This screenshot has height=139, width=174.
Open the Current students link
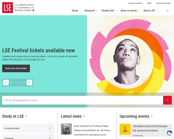click(135, 3)
